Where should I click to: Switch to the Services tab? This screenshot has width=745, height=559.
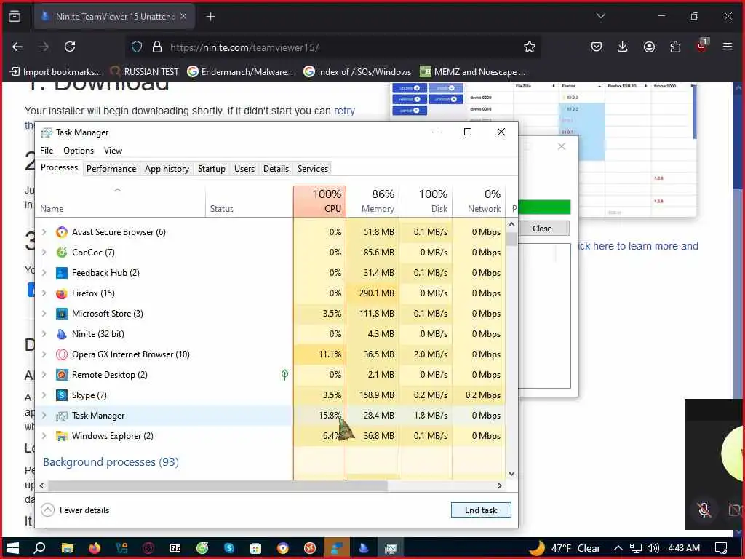[313, 169]
